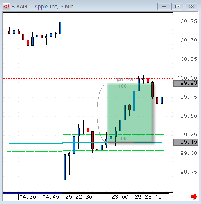Click the red dashed 100.00 price line
This screenshot has width=201, height=204.
pos(88,79)
